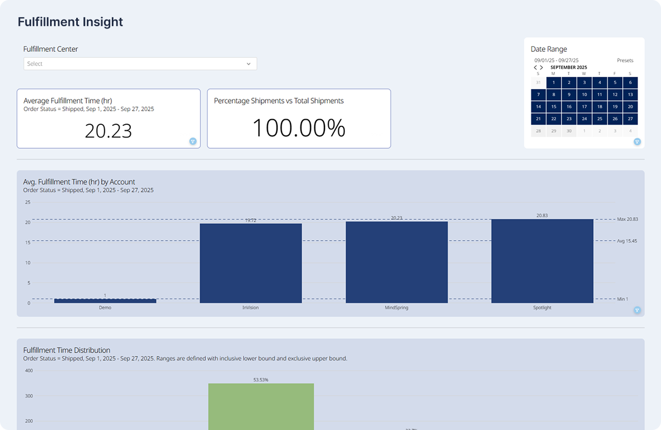Click filter icon on Fulfillment Time by Account chart
This screenshot has height=430, width=661.
point(637,310)
